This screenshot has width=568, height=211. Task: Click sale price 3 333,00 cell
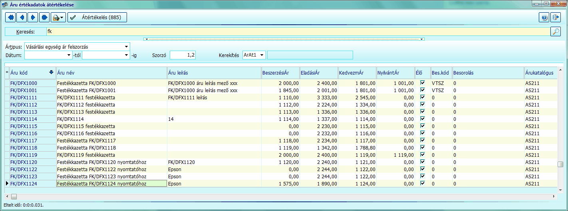coord(319,97)
